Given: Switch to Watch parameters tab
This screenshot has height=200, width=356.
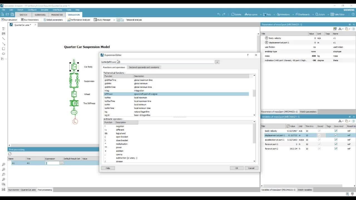Looking at the screenshot, I should [308, 112].
